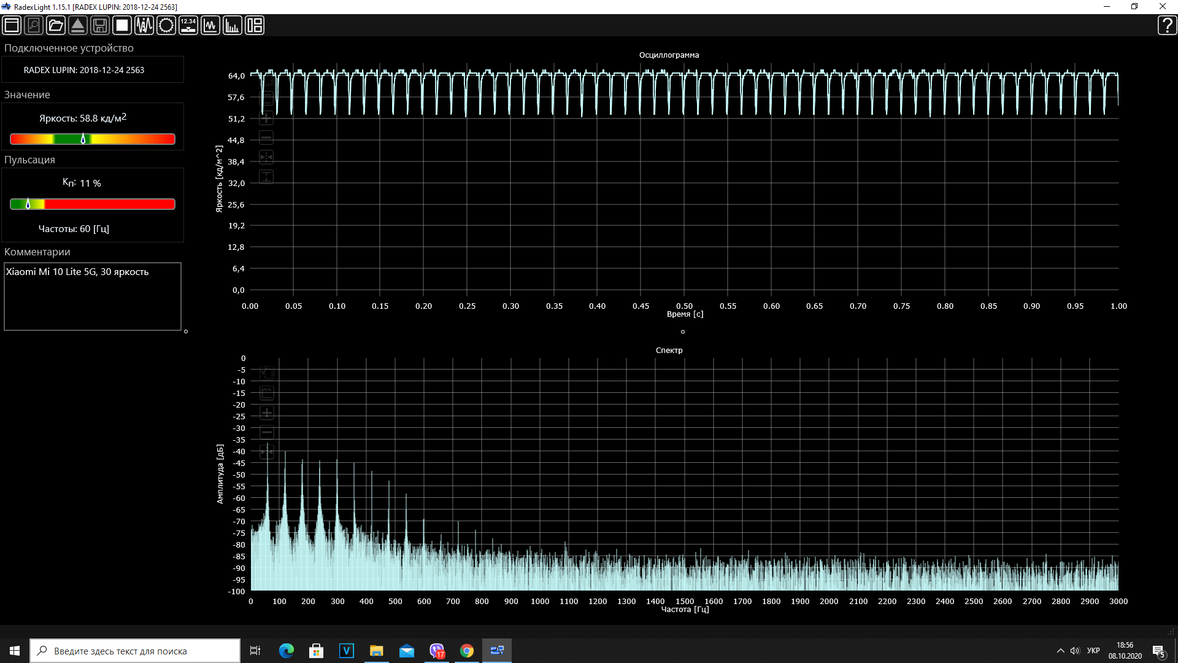1178x663 pixels.
Task: Click the brightness level color gauge
Action: (93, 139)
